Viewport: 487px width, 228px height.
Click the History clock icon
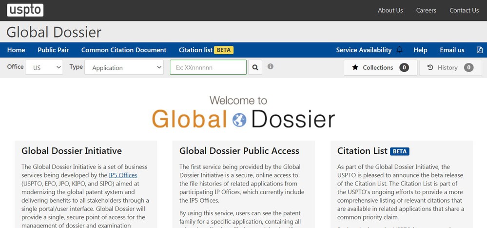tap(430, 67)
